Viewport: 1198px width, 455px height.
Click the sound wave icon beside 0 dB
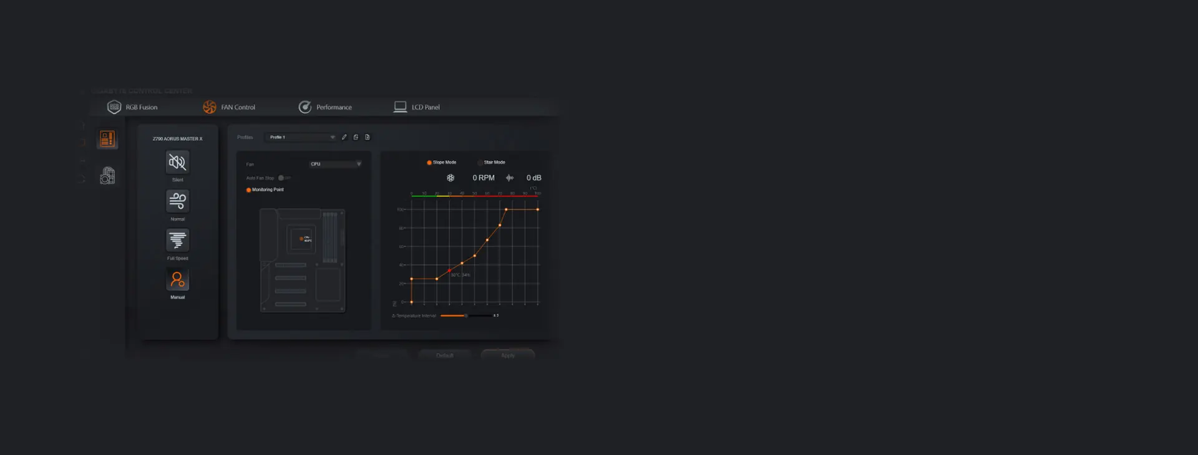click(510, 178)
